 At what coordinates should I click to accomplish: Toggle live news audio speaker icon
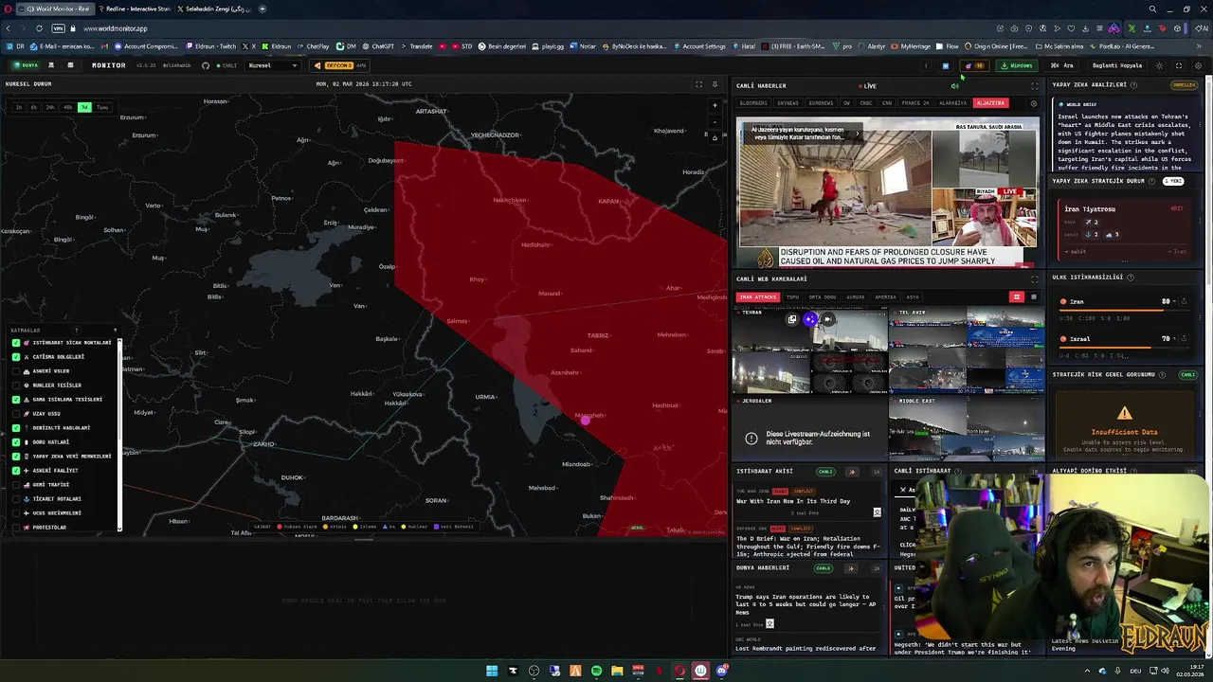[954, 86]
